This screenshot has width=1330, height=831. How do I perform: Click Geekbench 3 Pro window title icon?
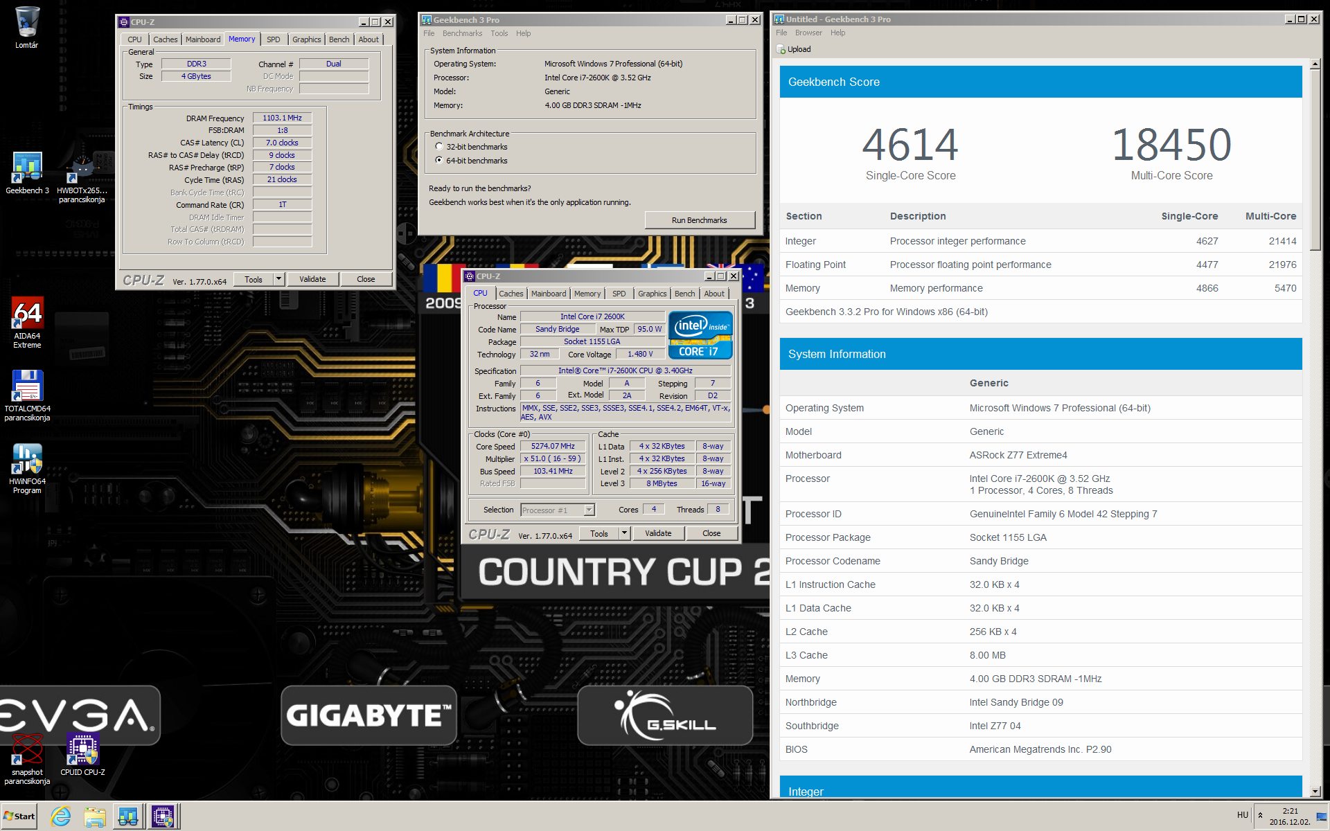pyautogui.click(x=427, y=19)
